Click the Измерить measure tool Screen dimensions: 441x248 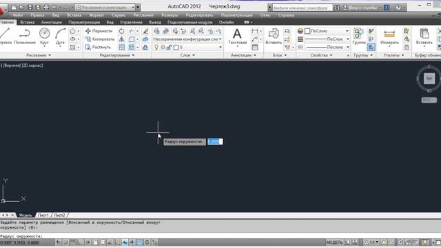click(x=389, y=37)
